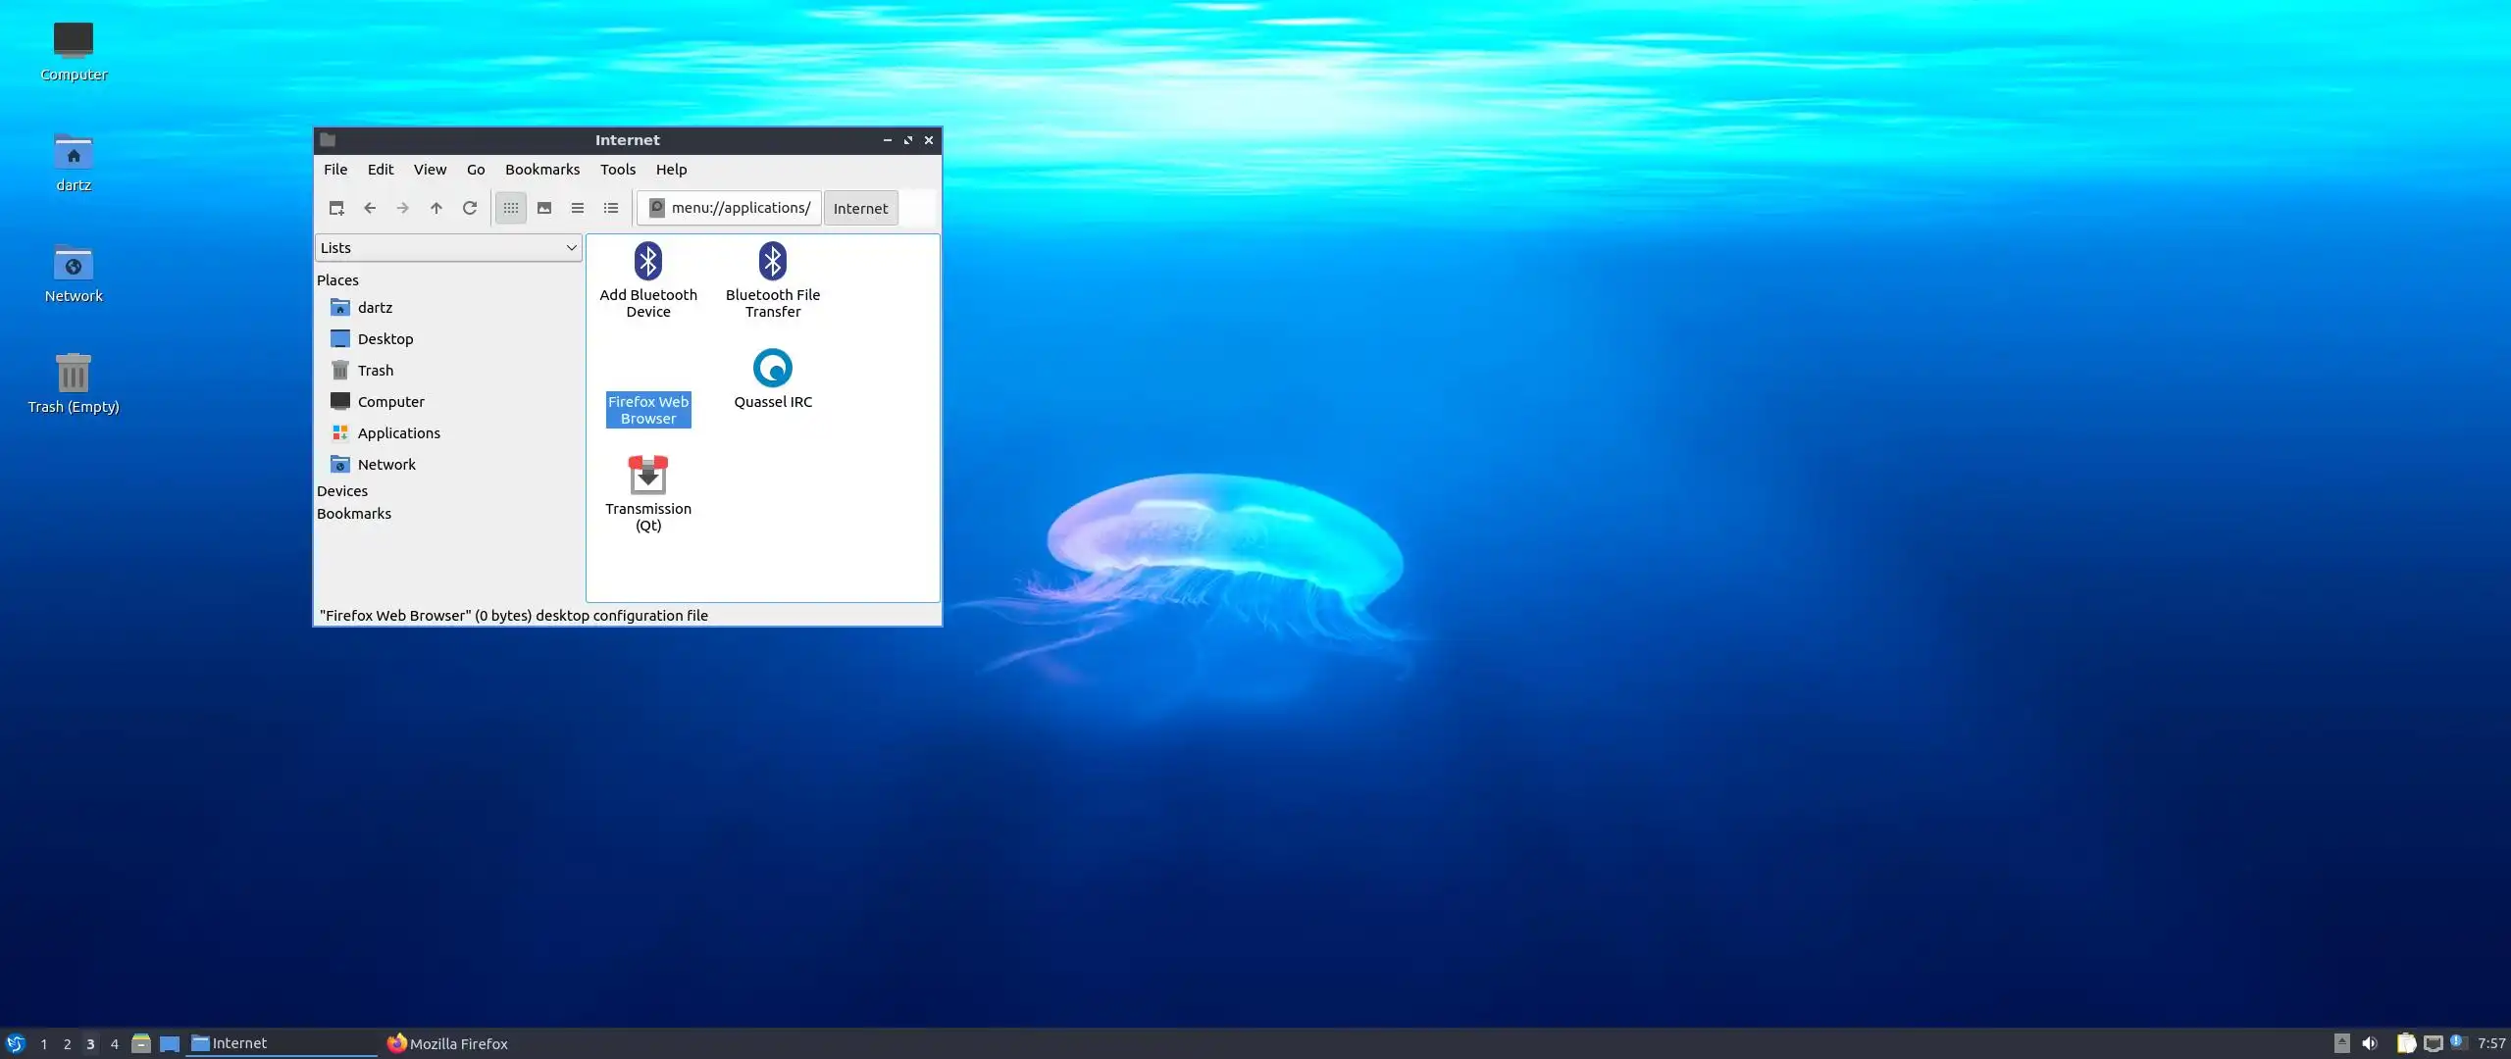This screenshot has width=2511, height=1059.
Task: Select Applications in the Places list
Action: (x=398, y=433)
